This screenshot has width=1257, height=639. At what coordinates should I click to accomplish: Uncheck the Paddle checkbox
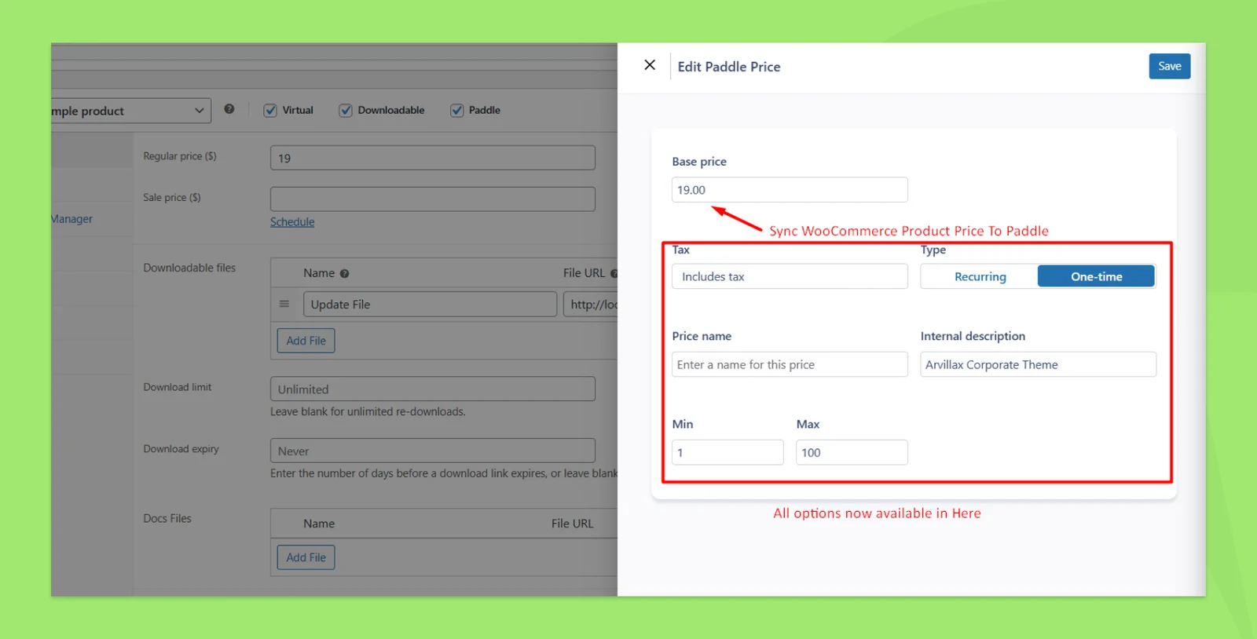[456, 111]
